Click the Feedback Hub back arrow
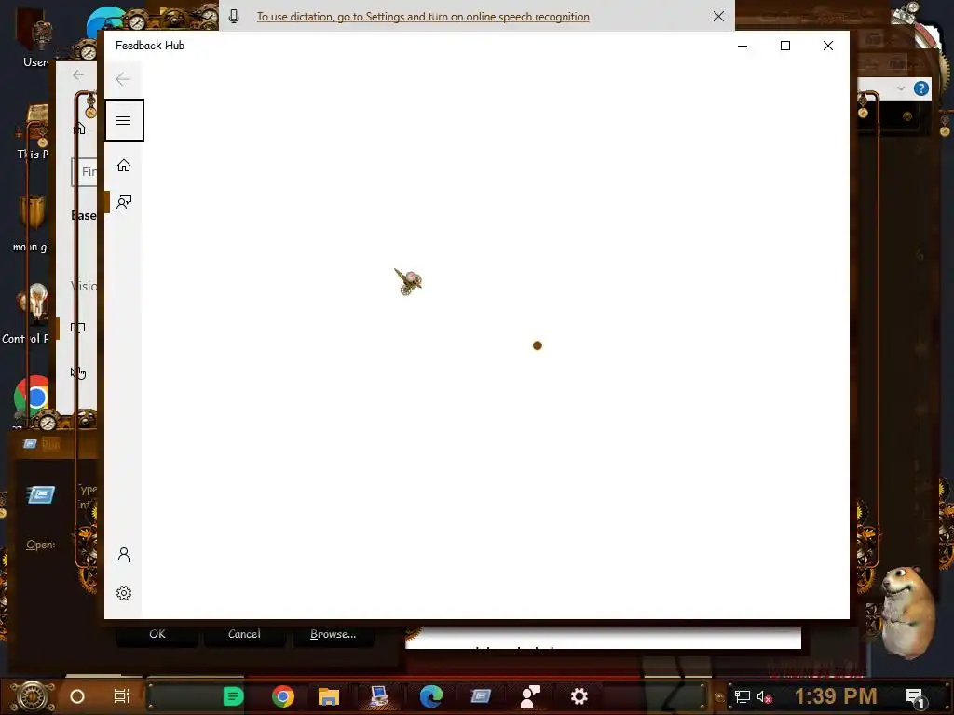The image size is (954, 715). [123, 79]
